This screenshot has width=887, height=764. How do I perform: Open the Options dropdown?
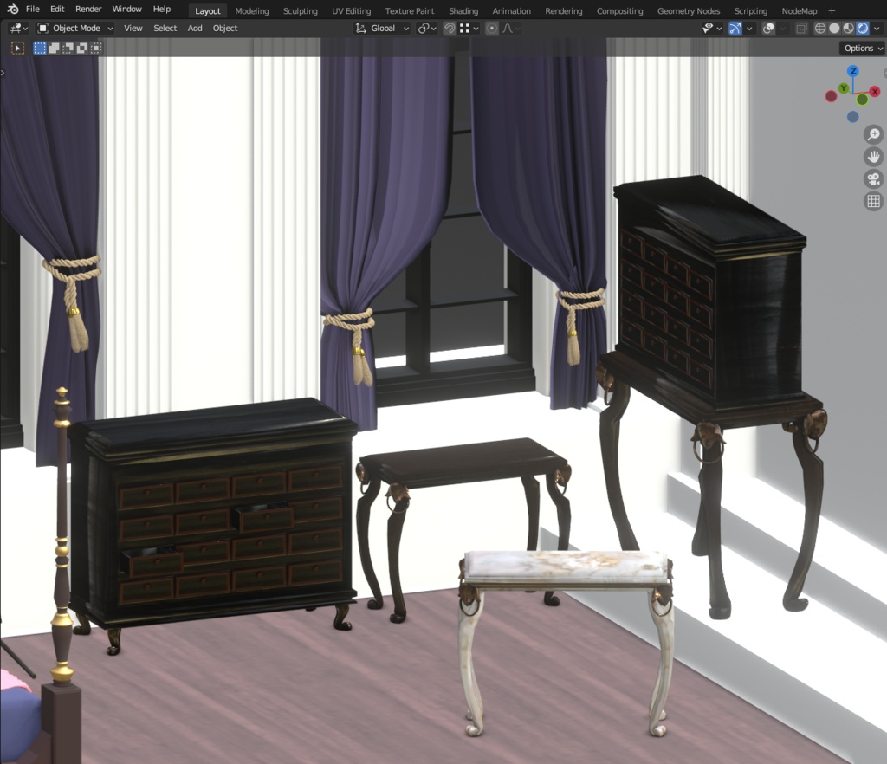tap(862, 48)
